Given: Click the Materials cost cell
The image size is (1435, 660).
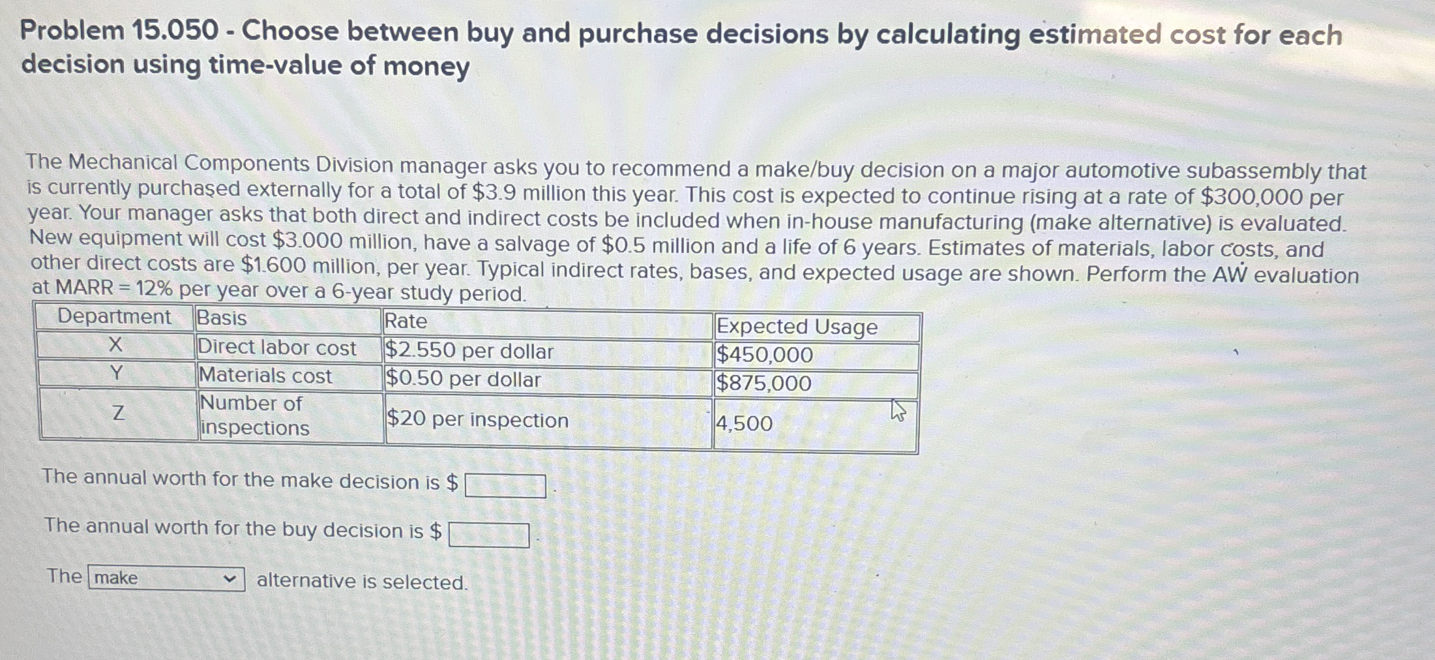Looking at the screenshot, I should 265,376.
